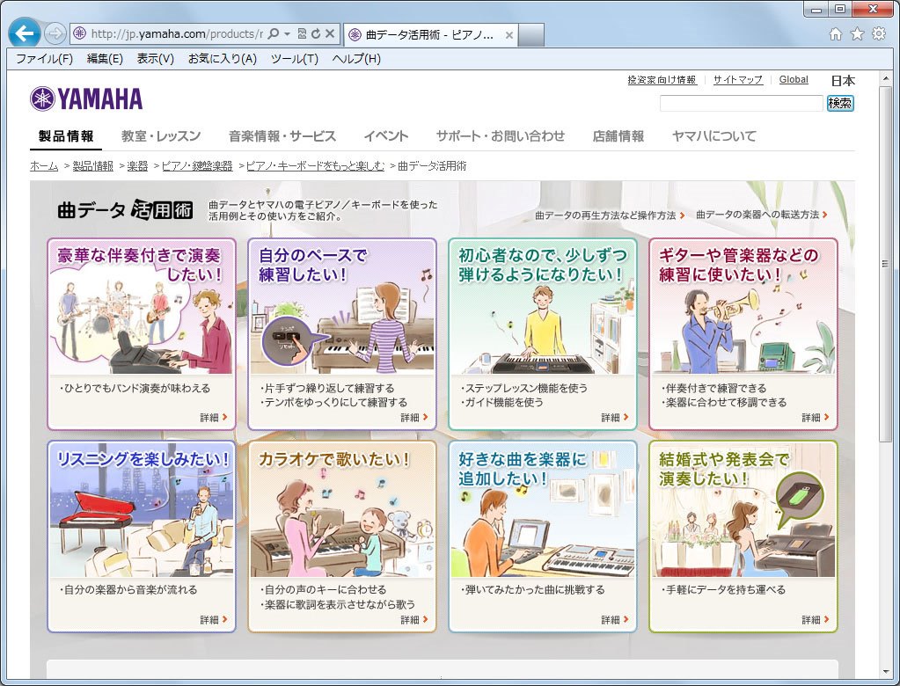Screen dimensions: 900x686
Task: Open the browser Tools gear icon
Action: coord(878,34)
